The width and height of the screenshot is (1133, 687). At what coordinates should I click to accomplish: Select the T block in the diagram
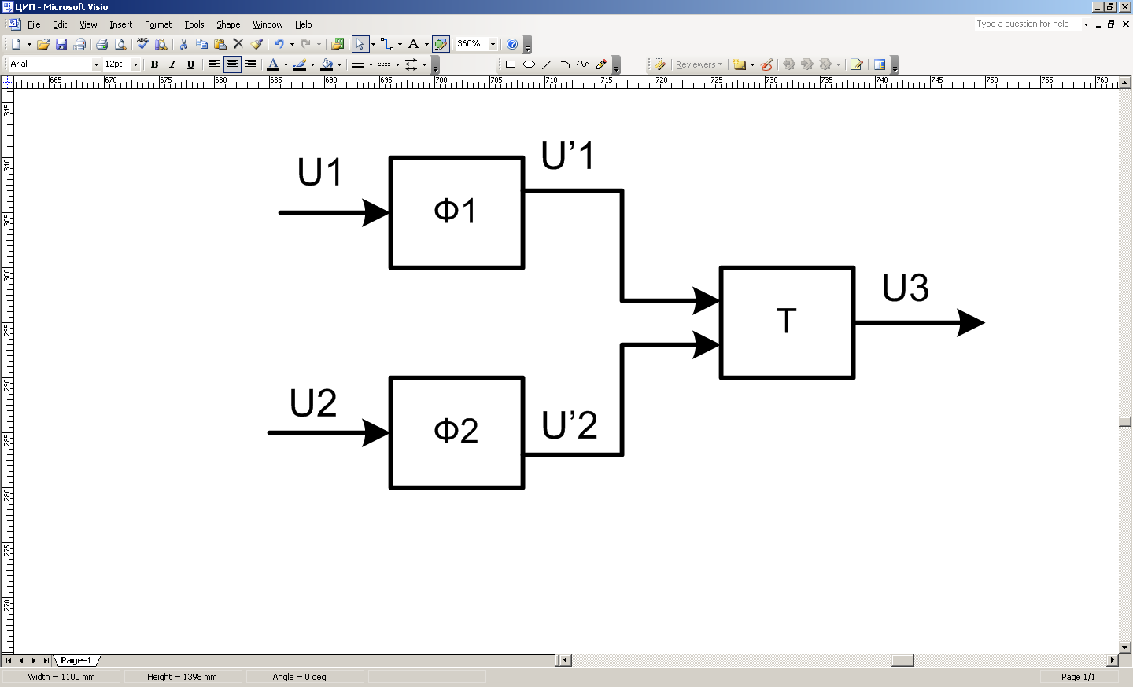point(787,322)
